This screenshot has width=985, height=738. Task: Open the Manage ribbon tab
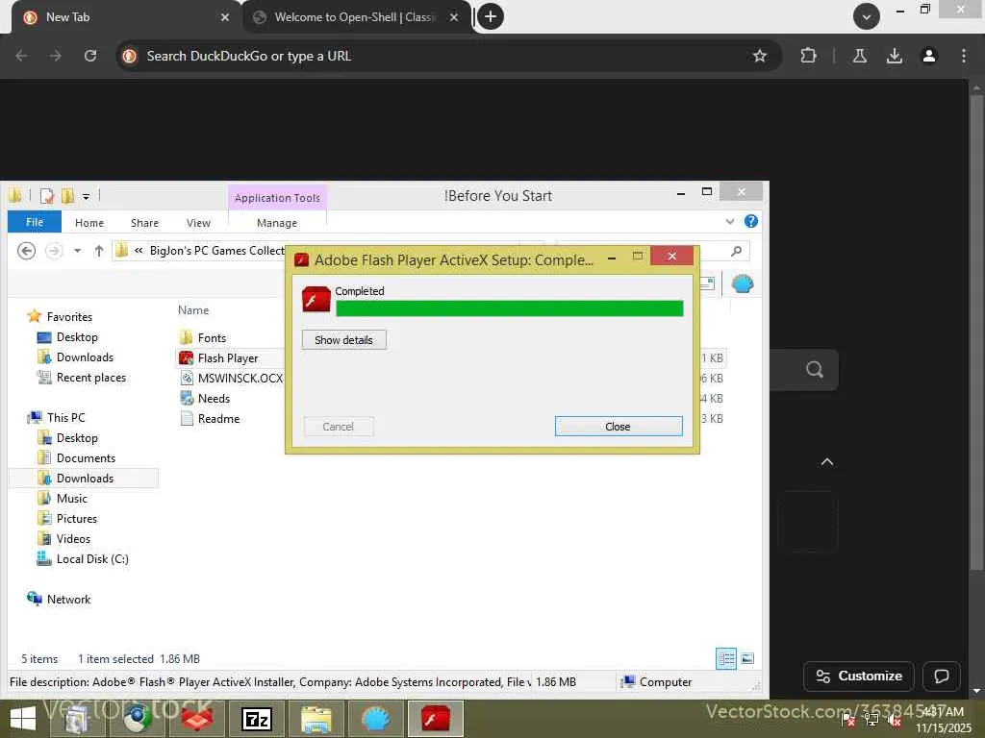coord(277,223)
